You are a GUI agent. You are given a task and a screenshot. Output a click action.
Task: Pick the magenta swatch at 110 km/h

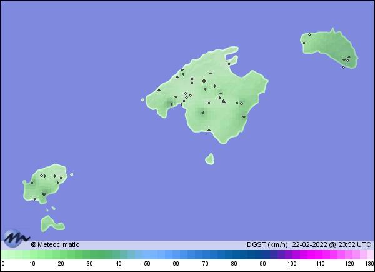(321, 255)
